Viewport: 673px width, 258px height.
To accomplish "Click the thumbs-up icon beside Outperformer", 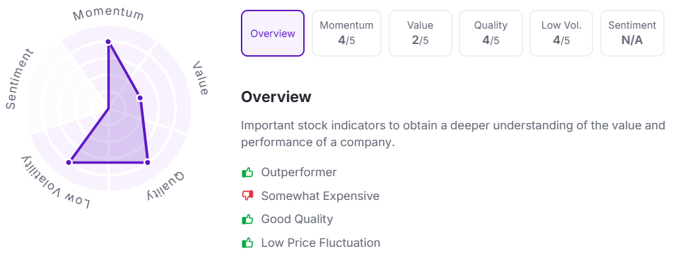I will (247, 173).
